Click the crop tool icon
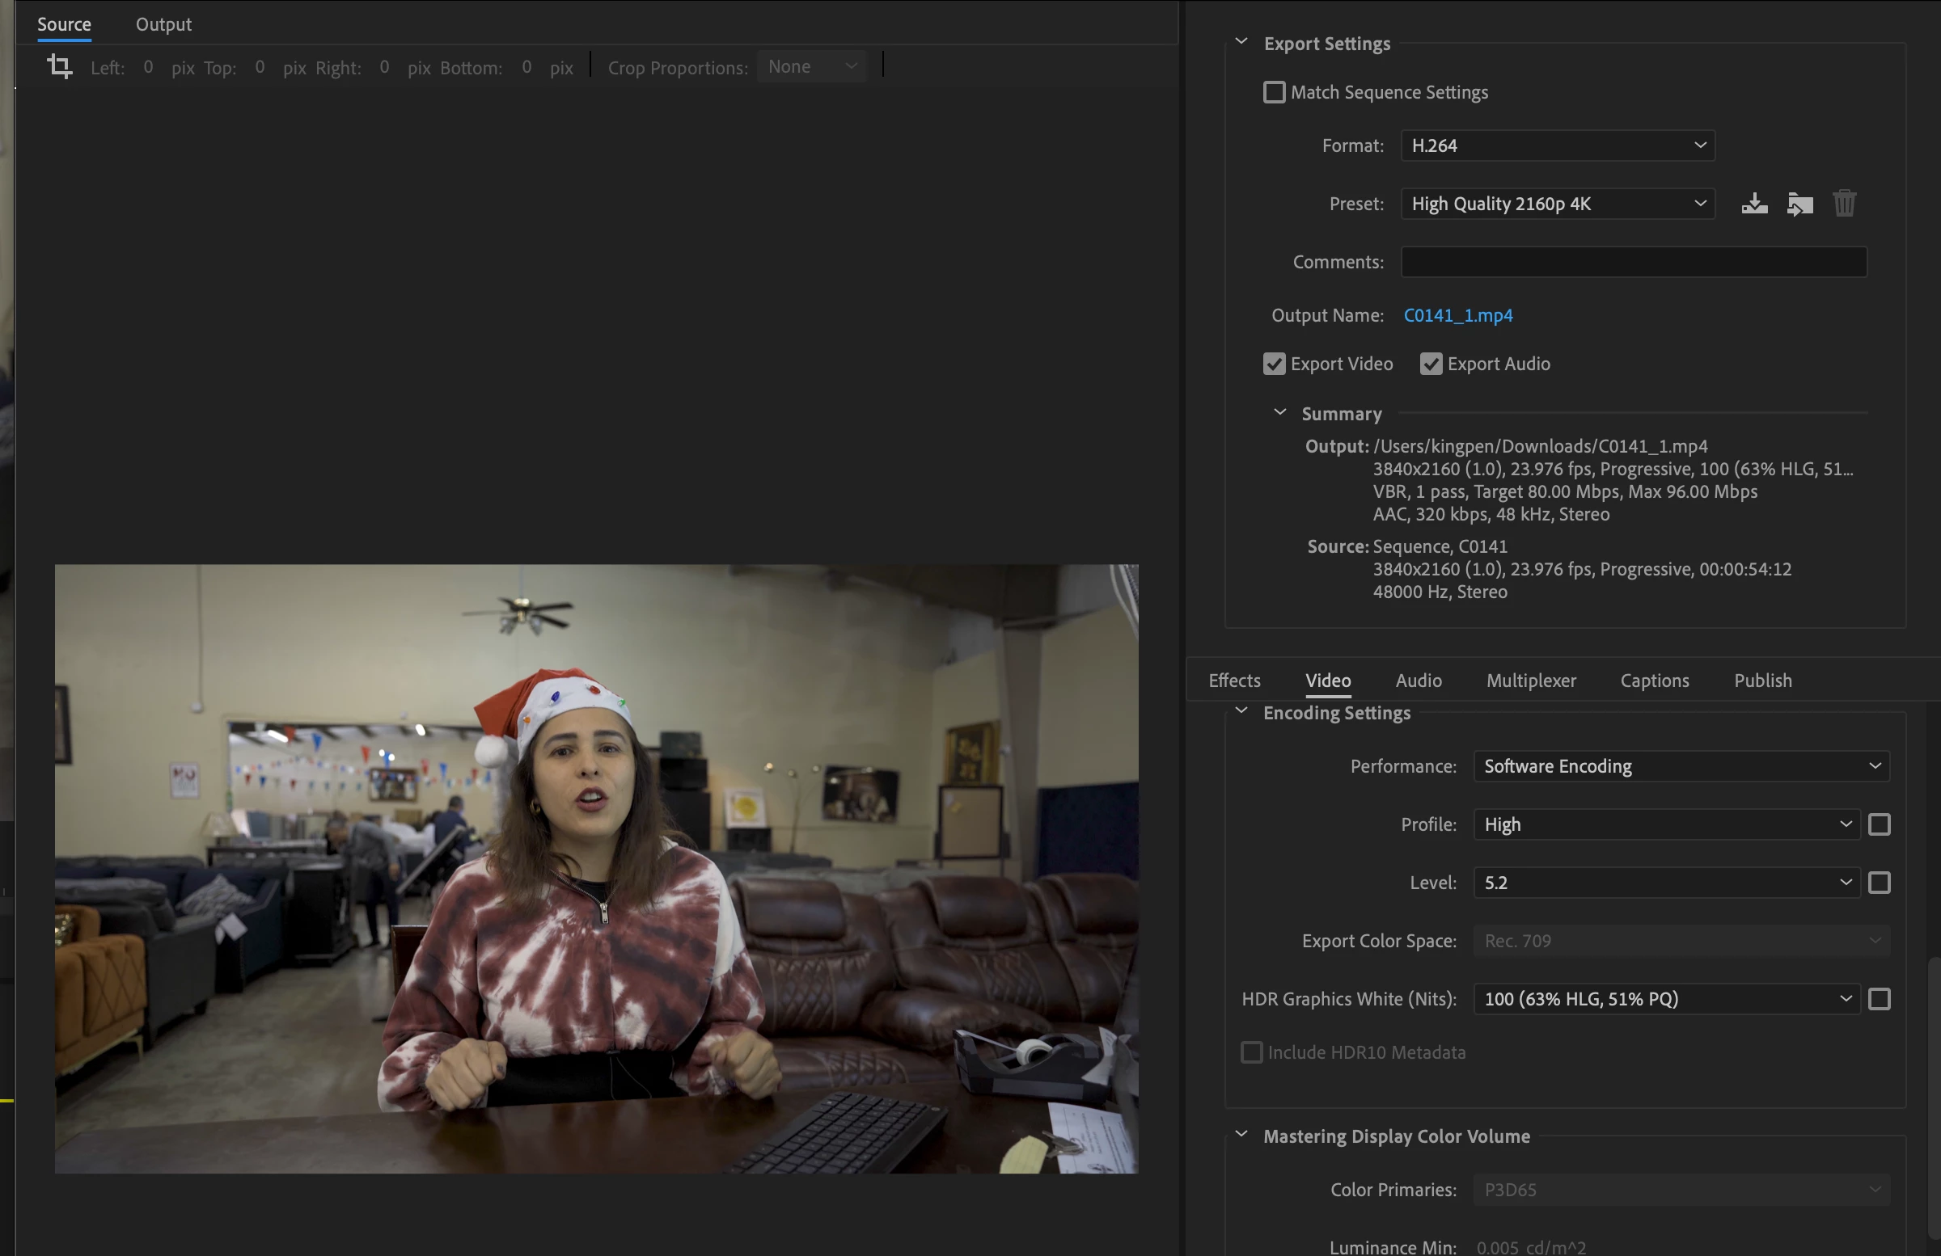1941x1256 pixels. (60, 66)
